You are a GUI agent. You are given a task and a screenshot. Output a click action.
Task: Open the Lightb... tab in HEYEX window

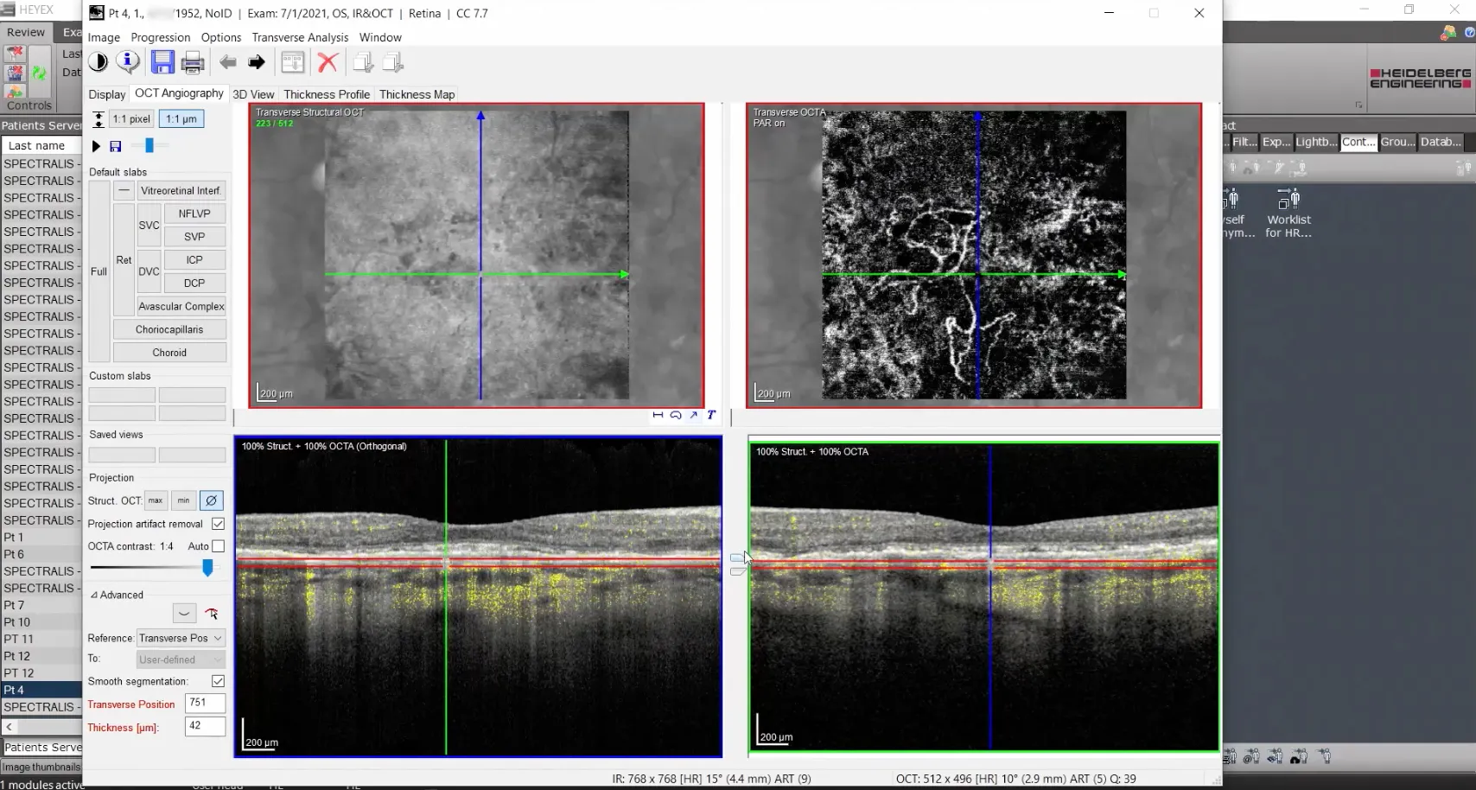(1315, 142)
